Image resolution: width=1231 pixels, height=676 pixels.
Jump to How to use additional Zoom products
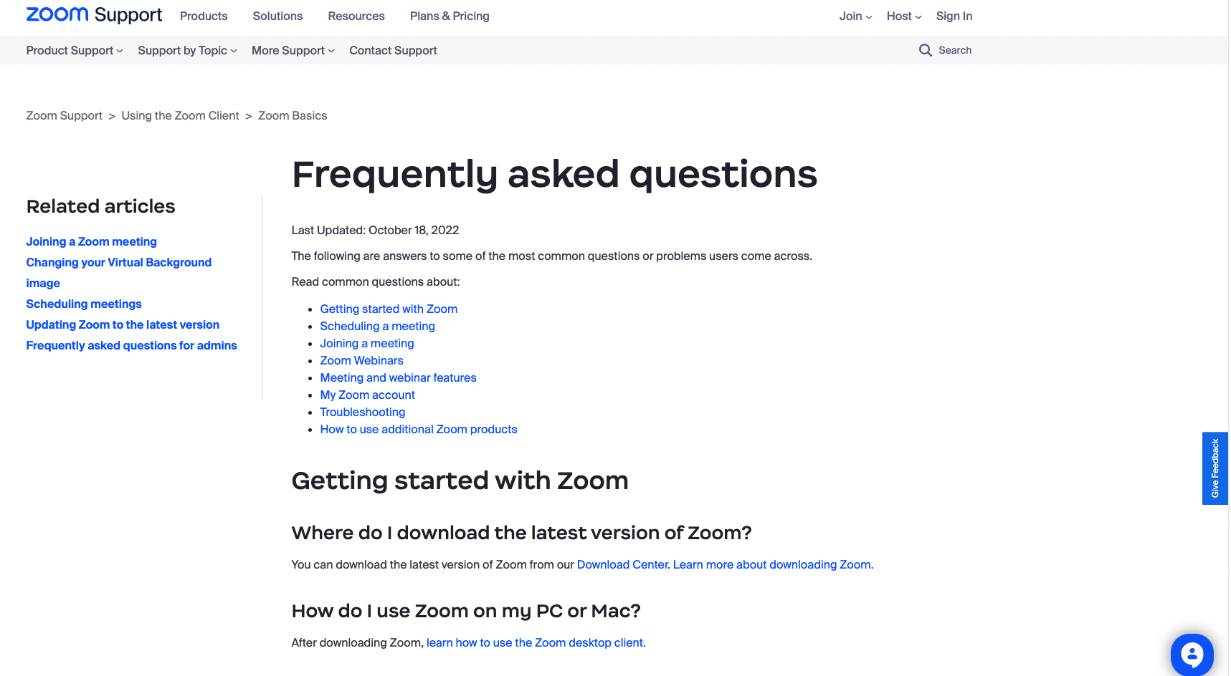419,429
